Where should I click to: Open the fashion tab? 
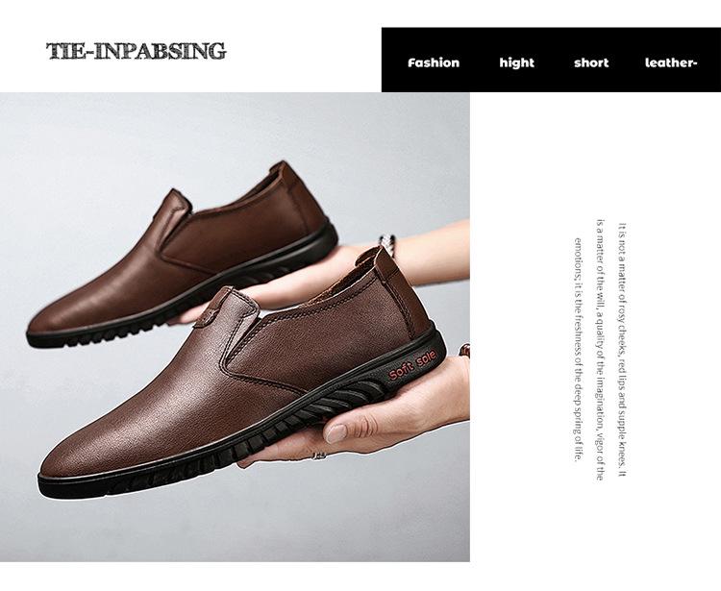[434, 62]
